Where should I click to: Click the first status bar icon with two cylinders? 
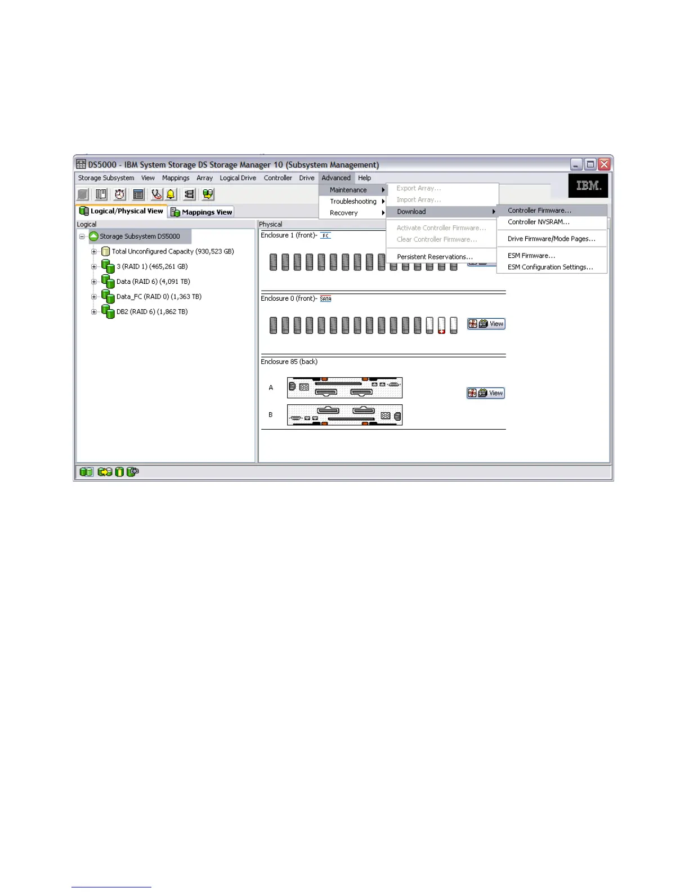(86, 472)
